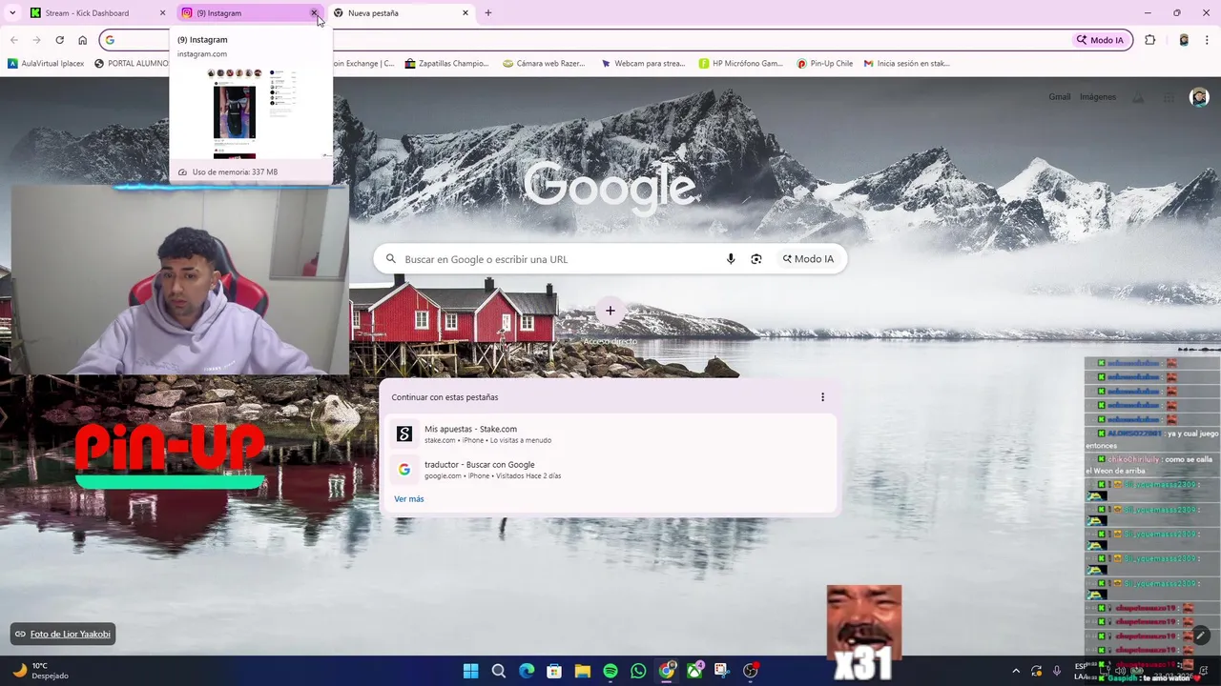Open the Chrome three-dot menu
Image resolution: width=1221 pixels, height=686 pixels.
click(1208, 40)
